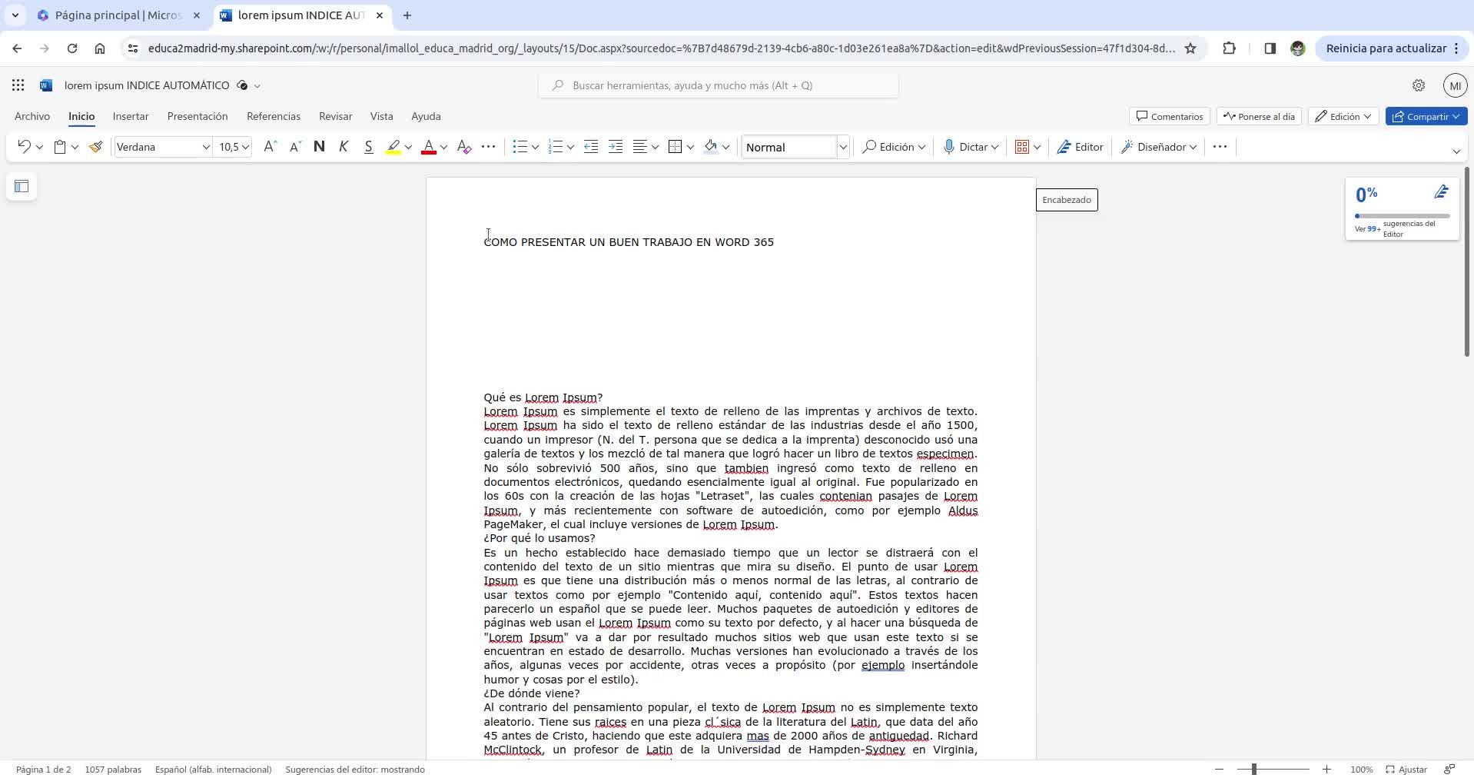Open the Referencias ribbon tab
The image size is (1474, 778).
coord(274,116)
